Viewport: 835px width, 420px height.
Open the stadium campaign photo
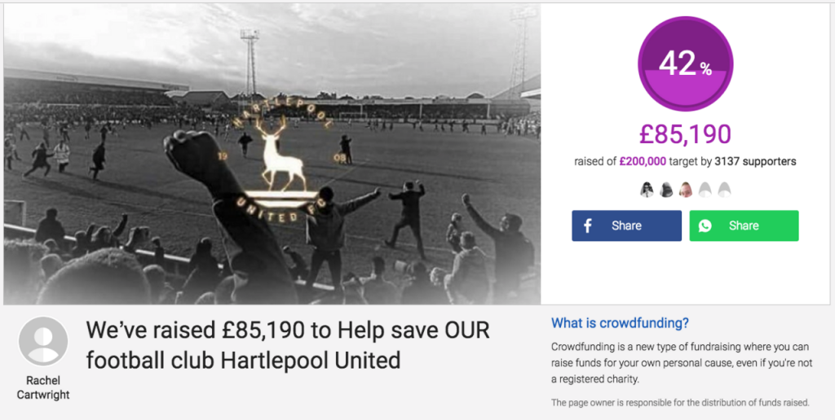272,154
